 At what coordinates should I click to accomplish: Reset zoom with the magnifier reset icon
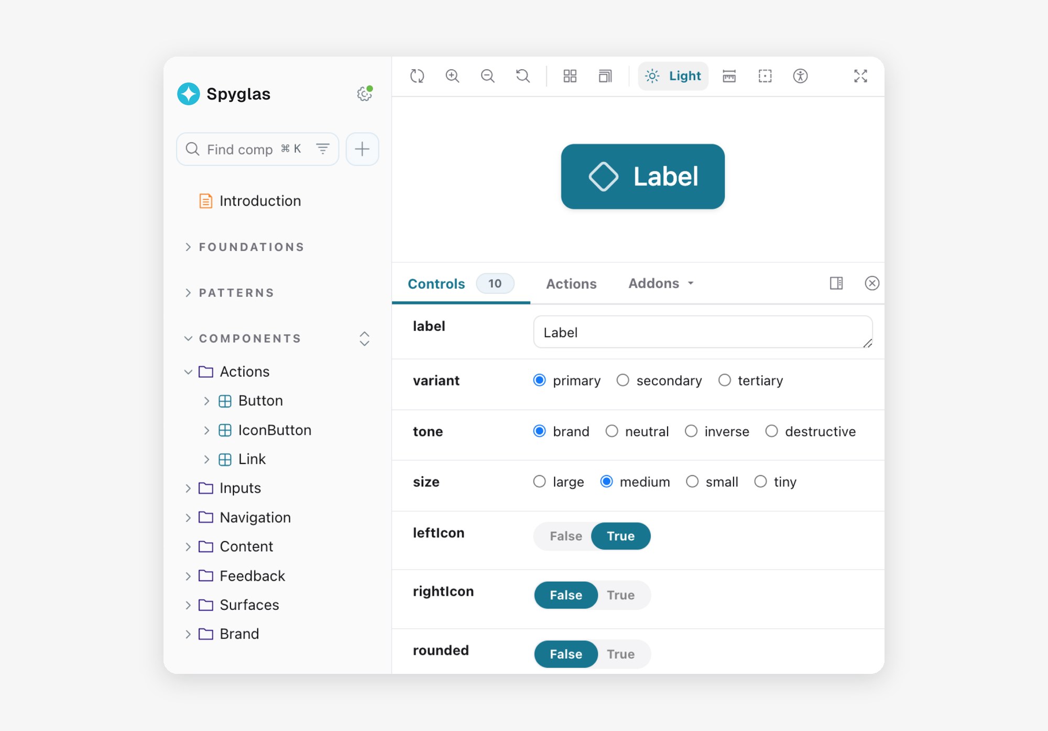[x=523, y=76]
